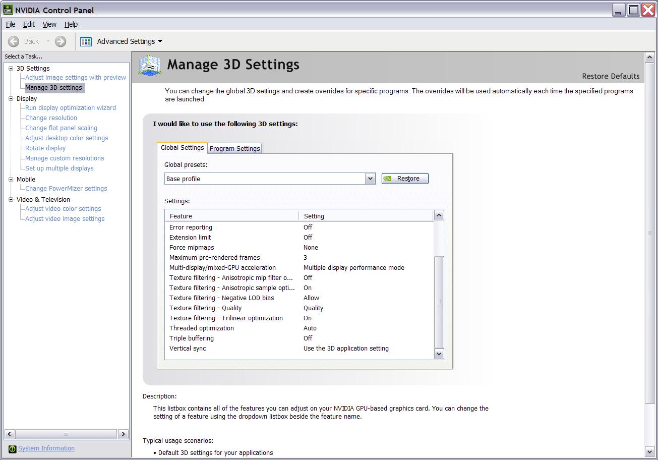Go to Adjust image settings with preview
658x460 pixels.
76,78
